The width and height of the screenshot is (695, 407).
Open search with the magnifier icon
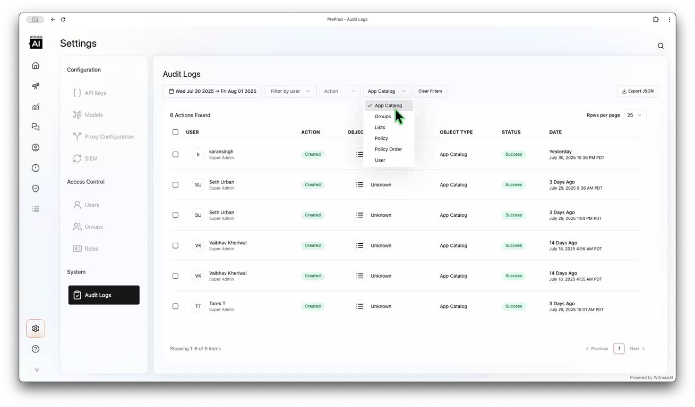click(660, 46)
